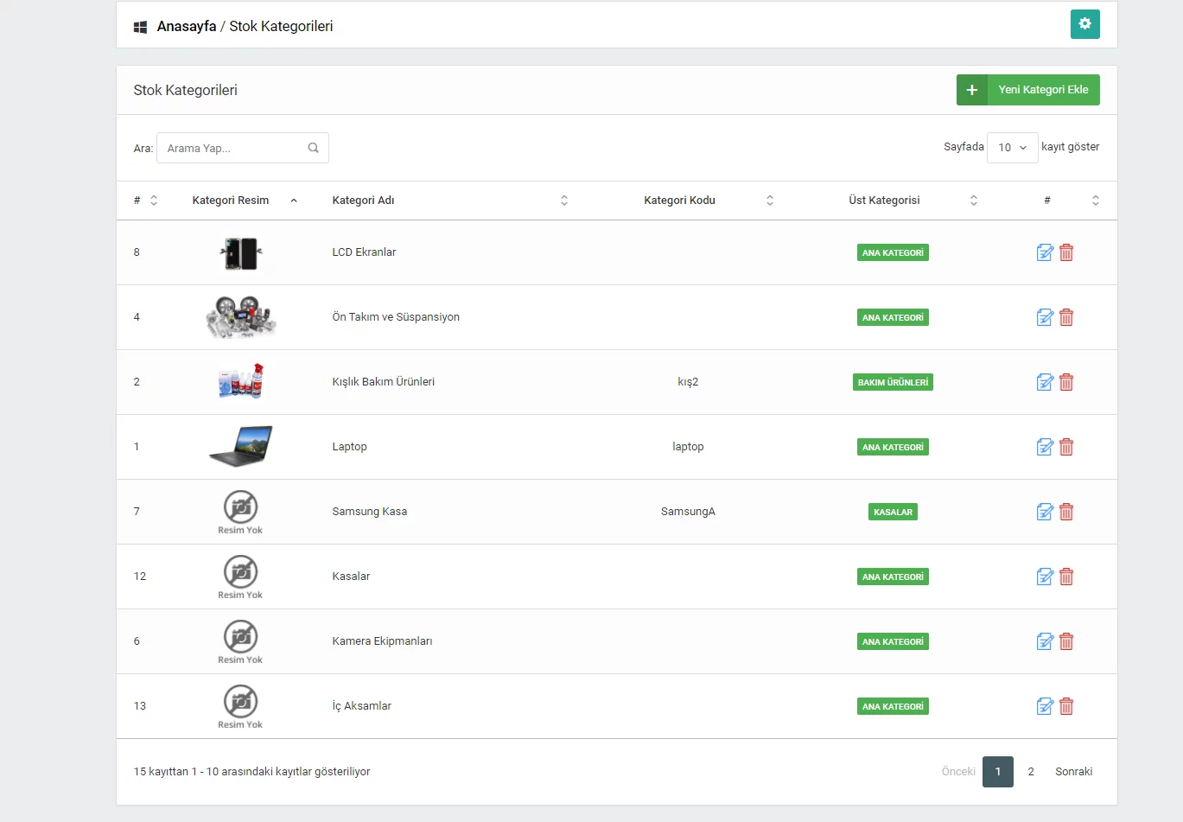Screen dimensions: 1183x822
Task: Click the search magnifier icon
Action: 313,148
